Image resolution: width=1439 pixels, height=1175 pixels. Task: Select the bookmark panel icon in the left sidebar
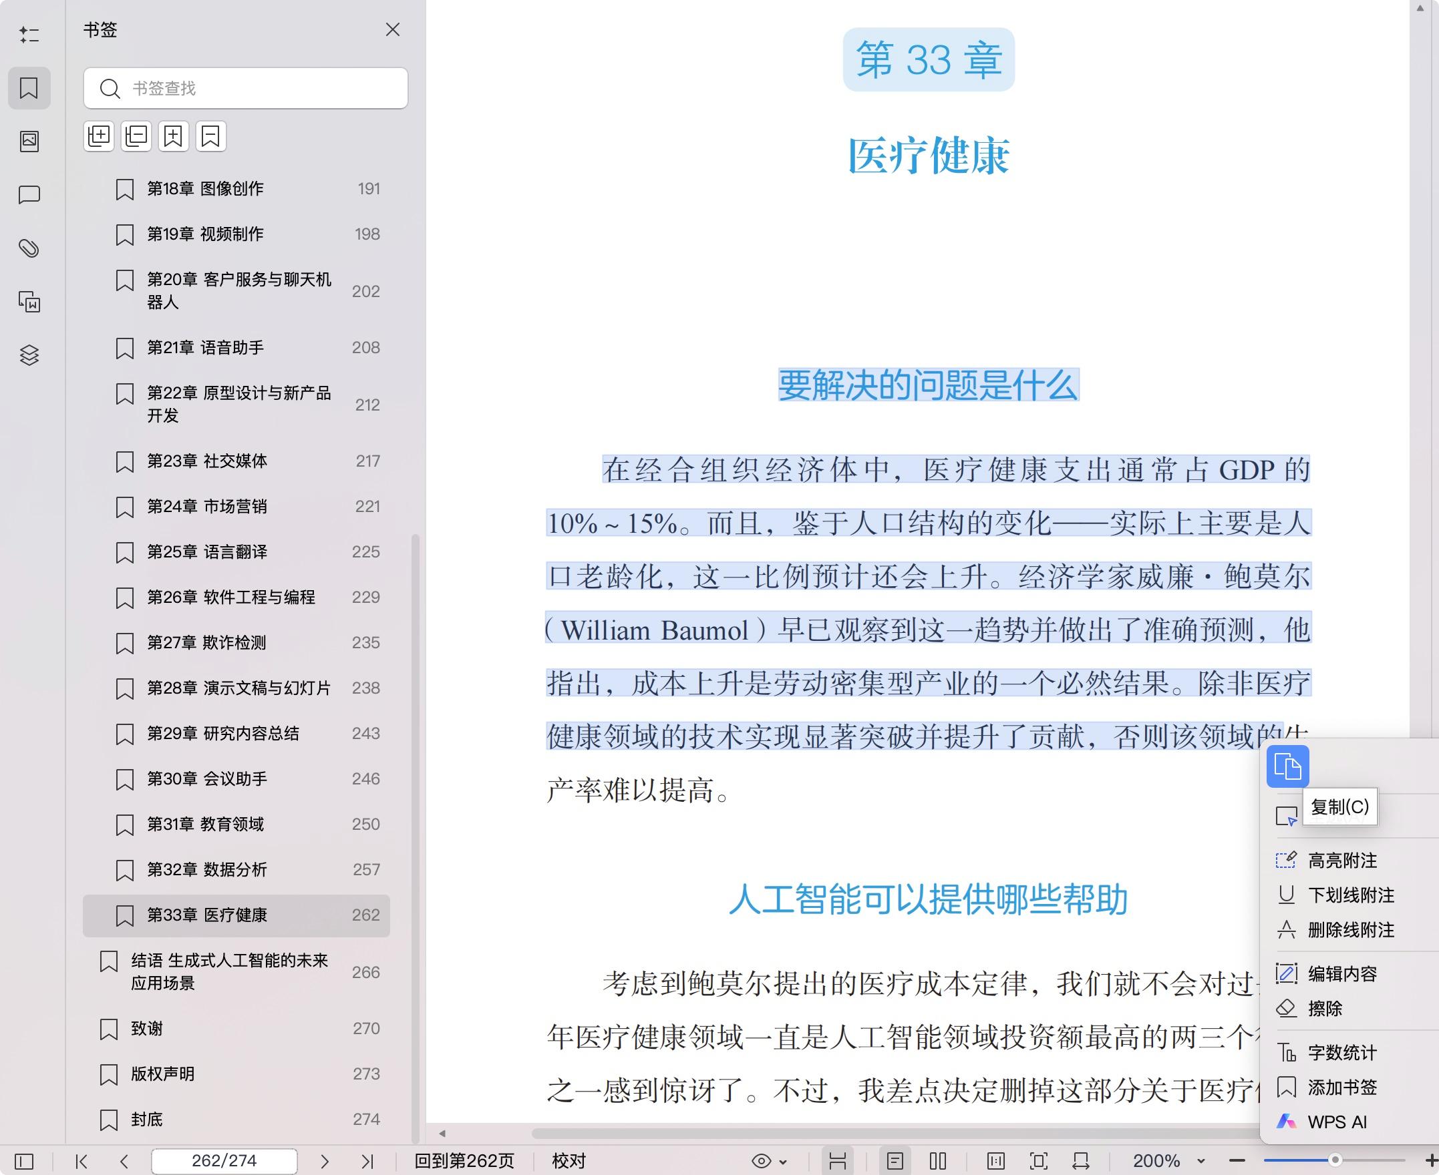(x=29, y=88)
